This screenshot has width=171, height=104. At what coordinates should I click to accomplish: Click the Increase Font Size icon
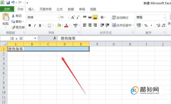73,18
